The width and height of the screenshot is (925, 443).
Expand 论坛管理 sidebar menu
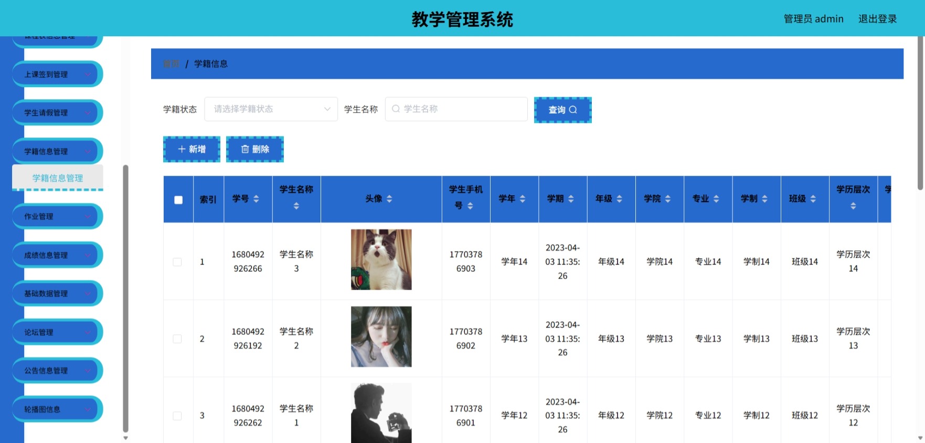click(57, 332)
